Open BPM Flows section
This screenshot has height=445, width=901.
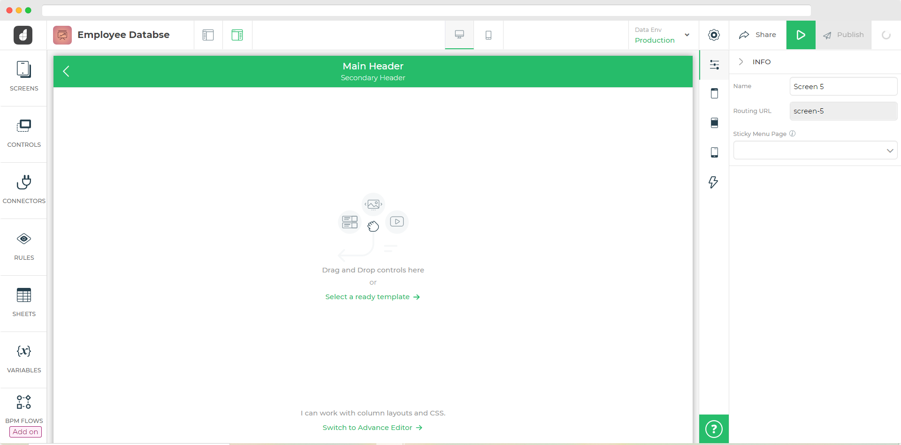24,409
